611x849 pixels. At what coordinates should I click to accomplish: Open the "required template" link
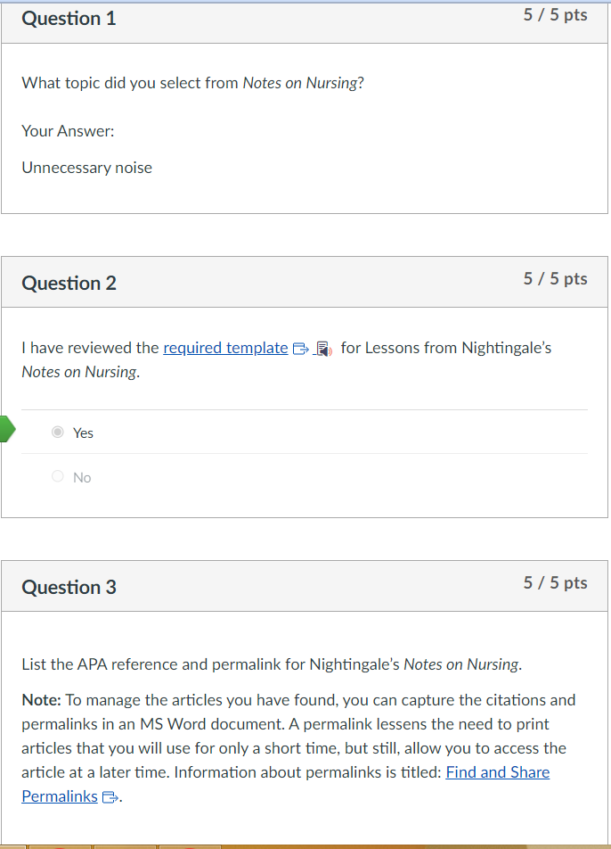coord(225,348)
